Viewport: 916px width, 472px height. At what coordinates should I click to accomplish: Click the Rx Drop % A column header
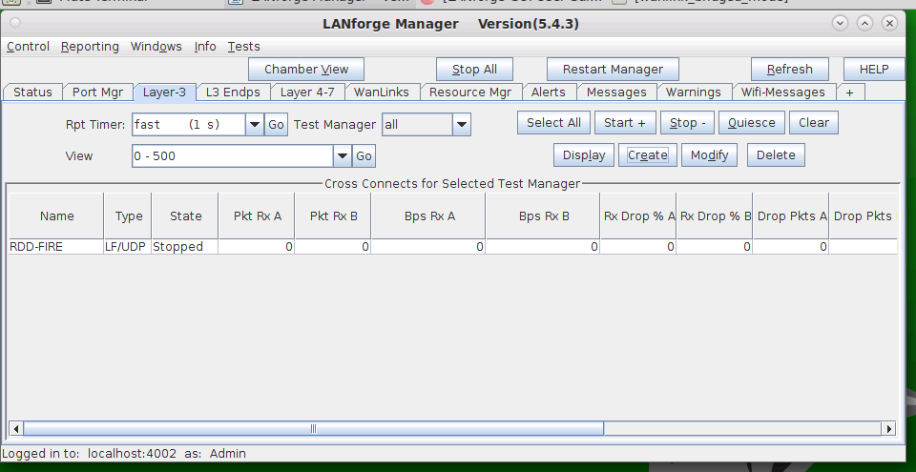[639, 216]
